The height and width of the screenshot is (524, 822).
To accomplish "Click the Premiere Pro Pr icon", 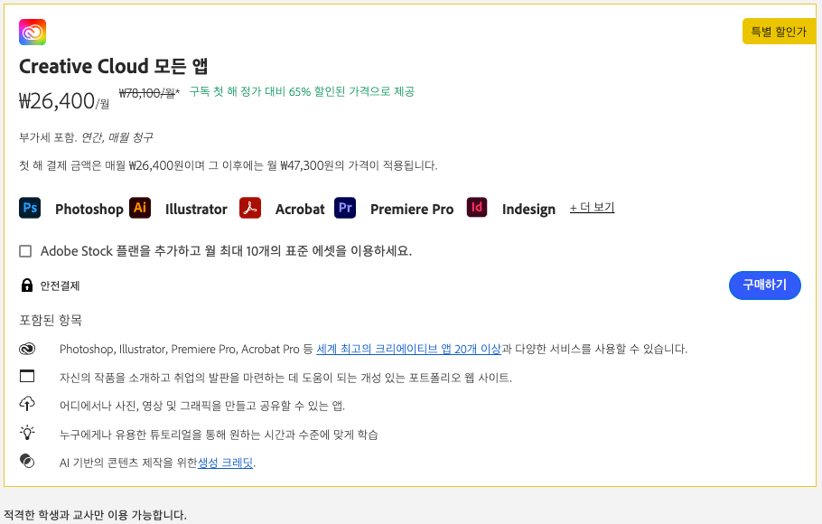I will (345, 208).
